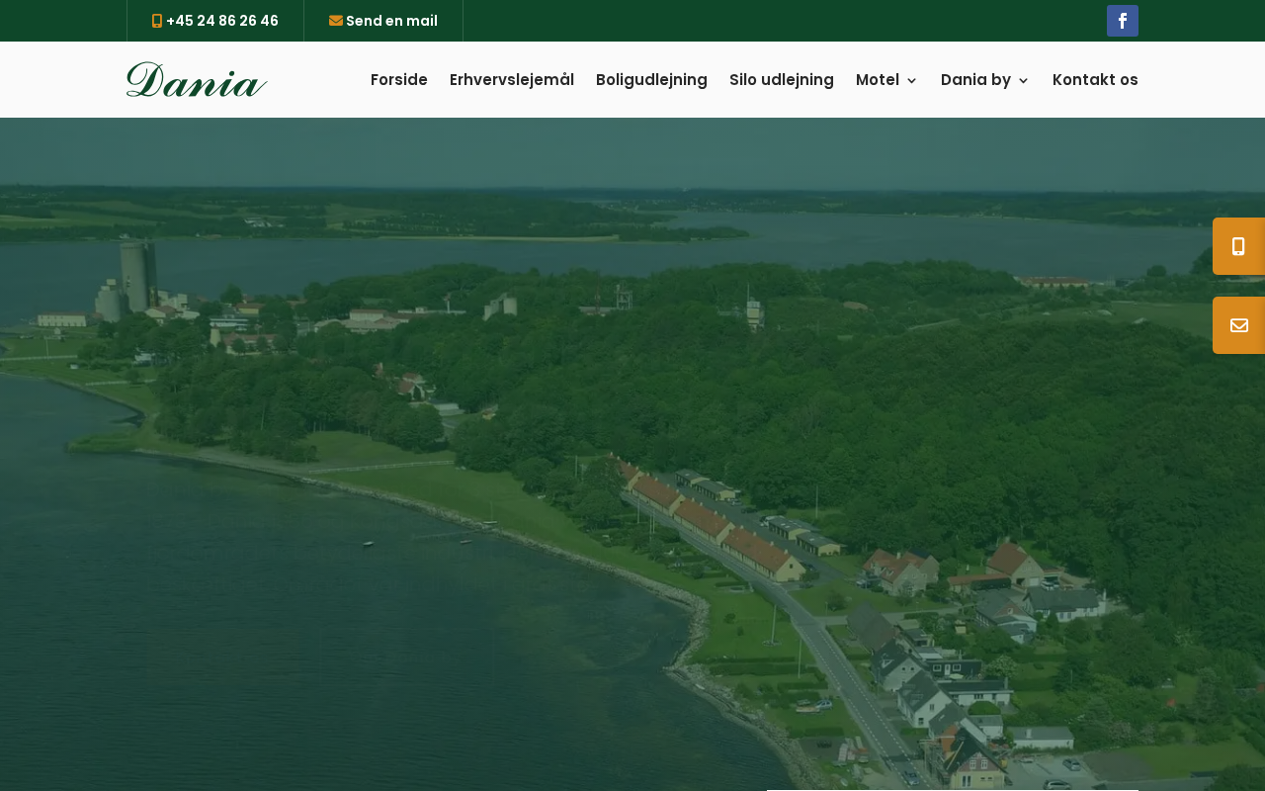Screen dimensions: 1265x791
Task: Expand the Dania by dropdown menu
Action: (985, 80)
